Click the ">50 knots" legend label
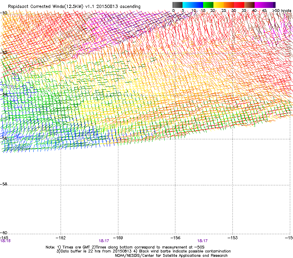 282,11
